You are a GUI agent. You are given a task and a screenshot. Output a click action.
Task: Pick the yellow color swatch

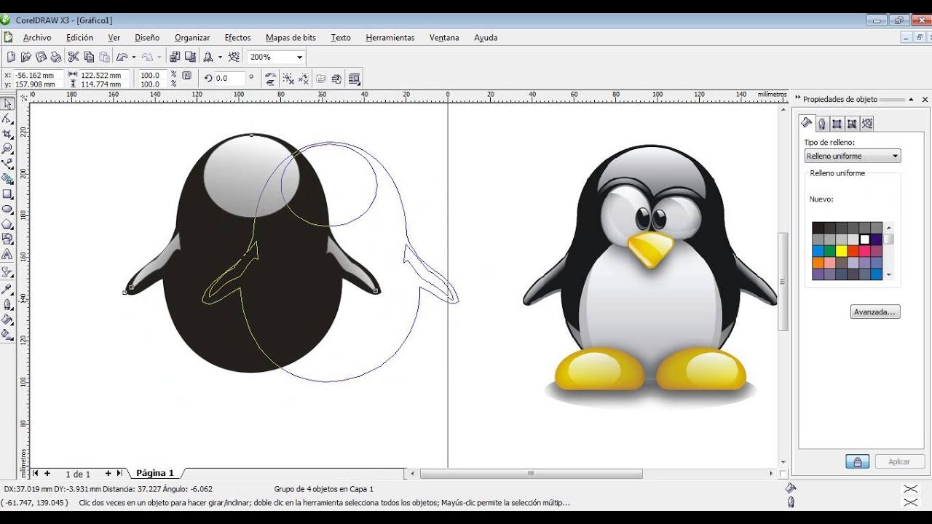841,251
